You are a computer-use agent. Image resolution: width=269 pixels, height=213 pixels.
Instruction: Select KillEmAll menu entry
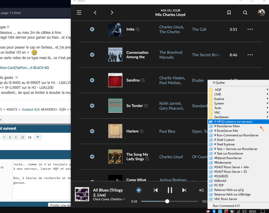(238, 181)
